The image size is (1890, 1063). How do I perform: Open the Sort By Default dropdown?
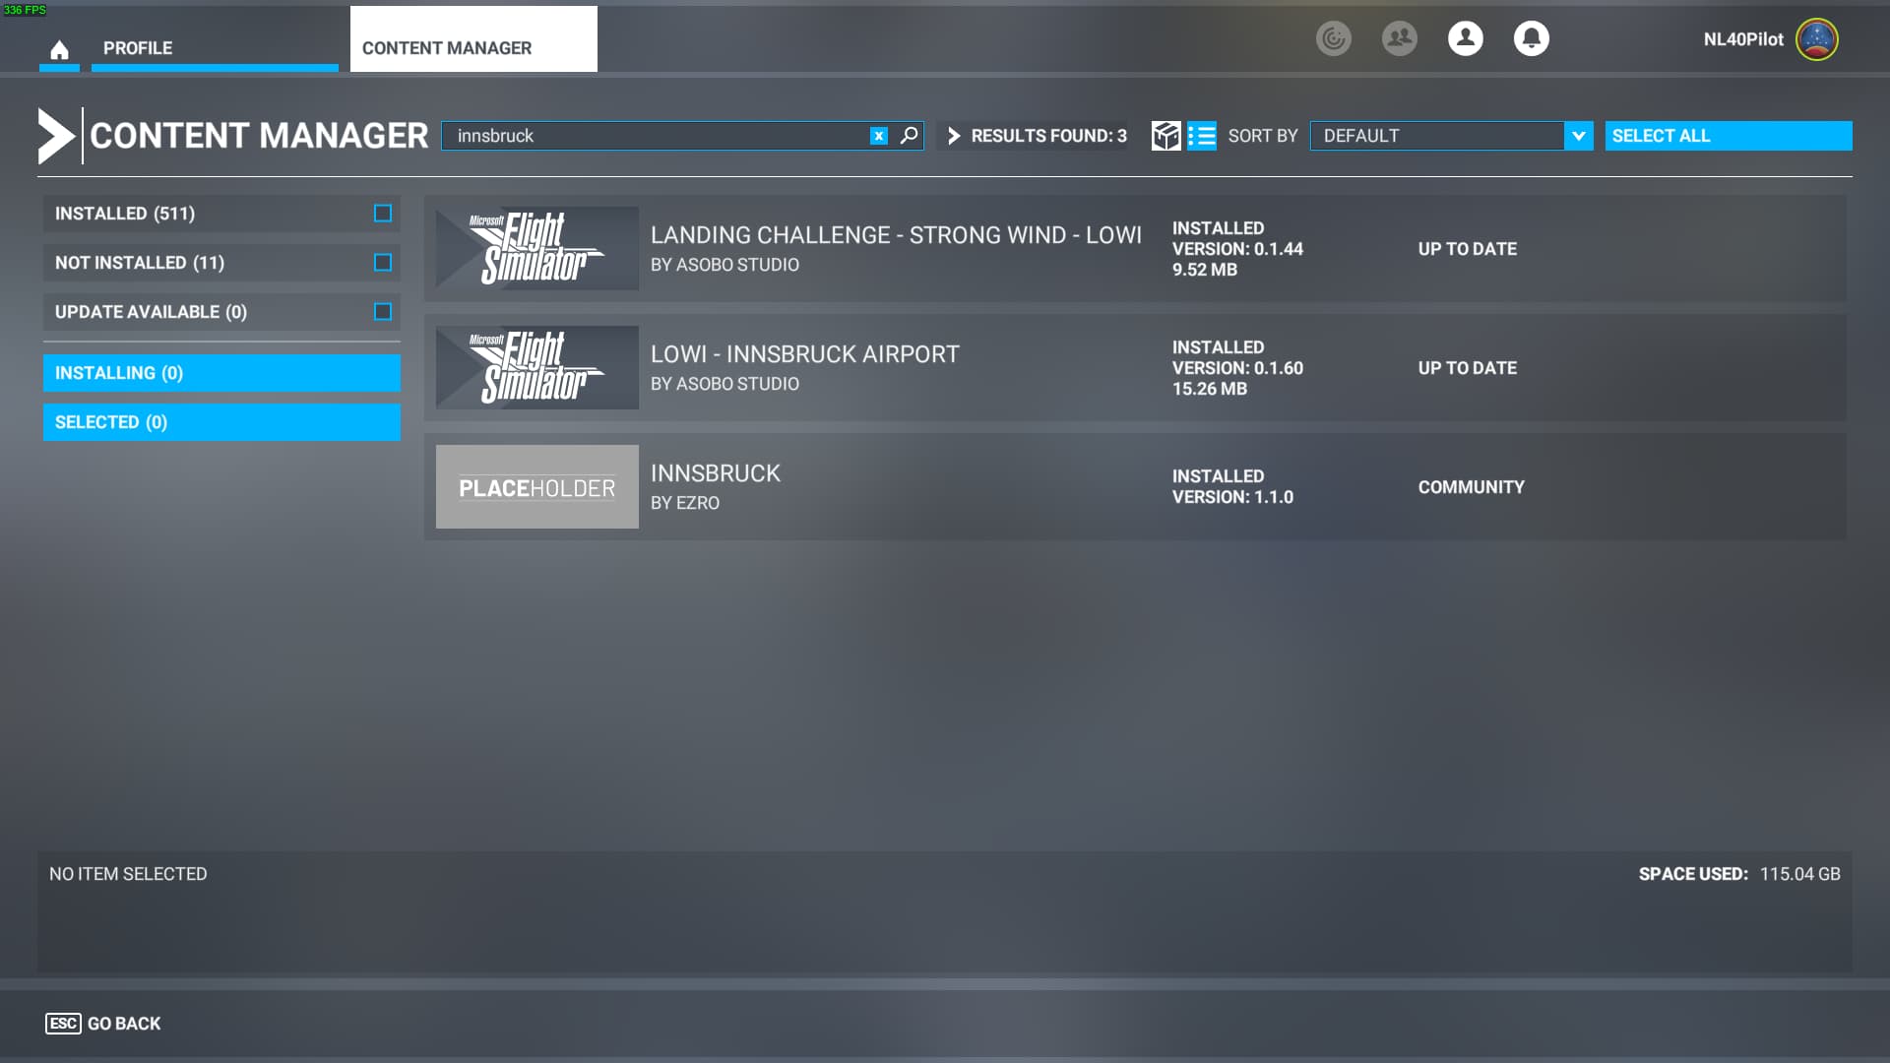[1451, 136]
